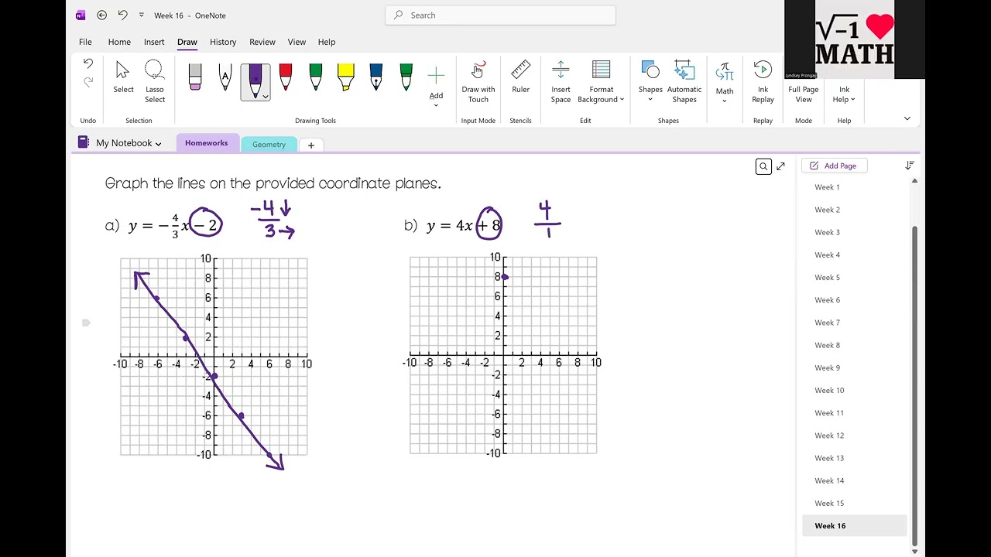The image size is (991, 557).
Task: Switch to the Insert tab
Action: 154,42
